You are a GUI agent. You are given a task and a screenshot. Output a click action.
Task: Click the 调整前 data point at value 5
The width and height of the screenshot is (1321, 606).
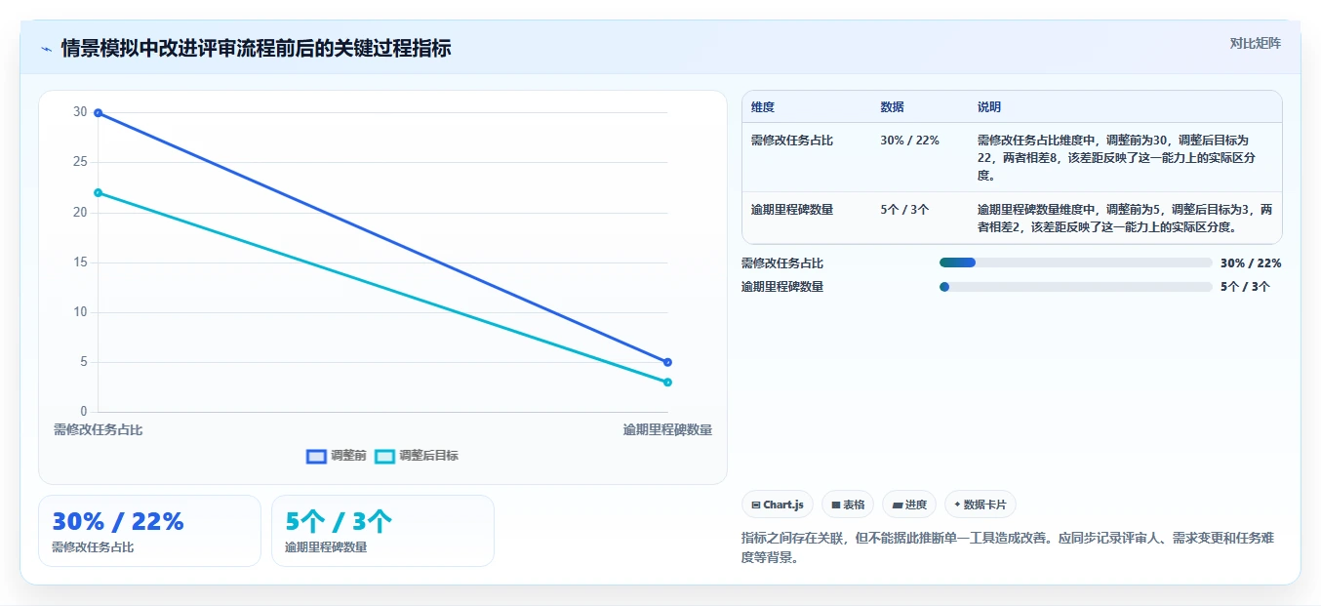coord(667,362)
